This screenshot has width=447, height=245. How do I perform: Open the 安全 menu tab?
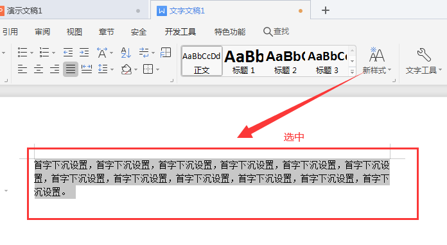click(139, 31)
